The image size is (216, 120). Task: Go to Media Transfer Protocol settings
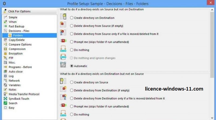click(x=24, y=94)
